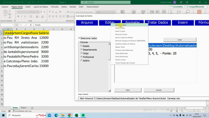Click the blue Inserir button
Screen dimensions: 209x118
(183, 23)
